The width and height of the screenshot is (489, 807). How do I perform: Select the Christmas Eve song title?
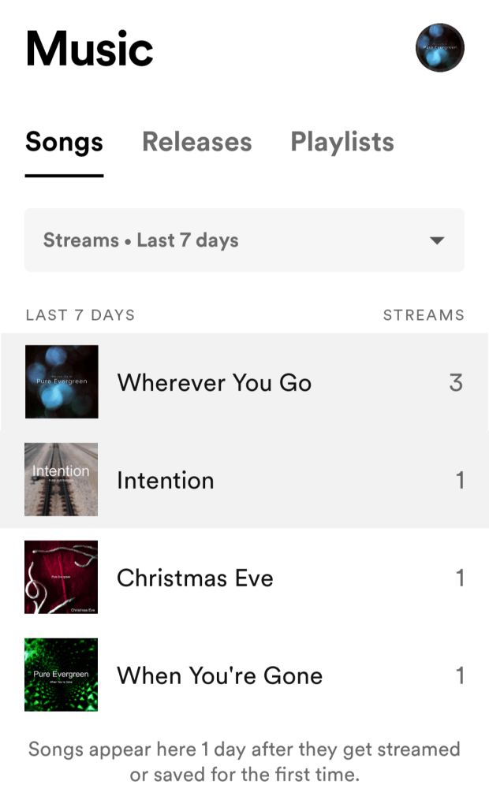point(195,578)
